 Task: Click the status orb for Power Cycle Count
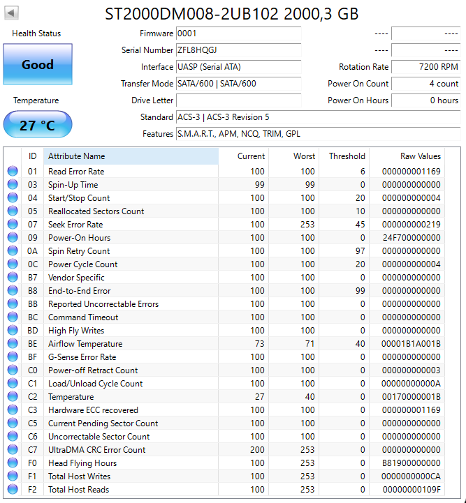tap(13, 264)
